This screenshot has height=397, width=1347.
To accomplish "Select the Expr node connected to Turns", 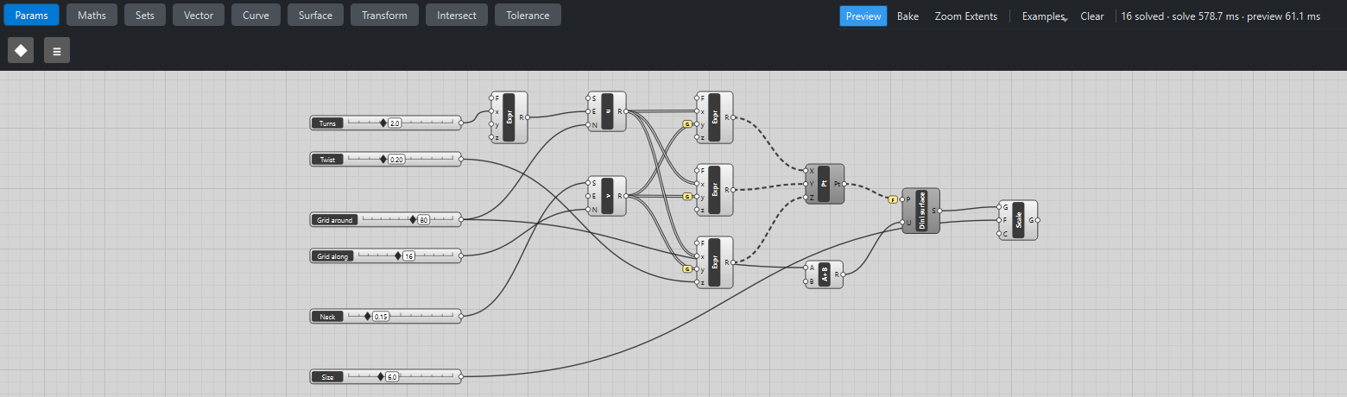I will pyautogui.click(x=509, y=117).
